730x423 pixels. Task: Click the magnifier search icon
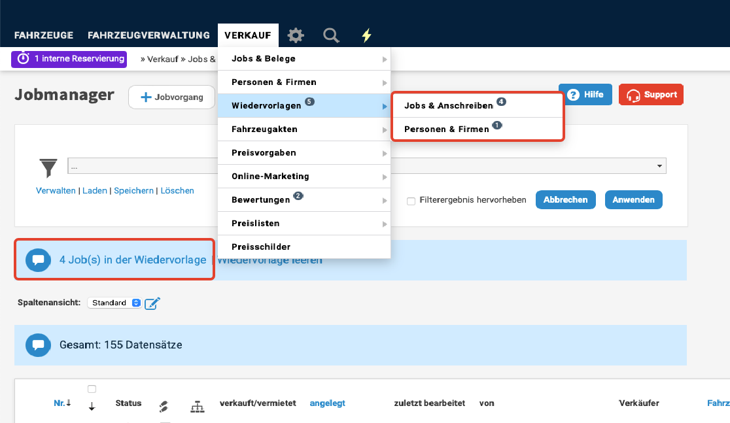point(332,35)
